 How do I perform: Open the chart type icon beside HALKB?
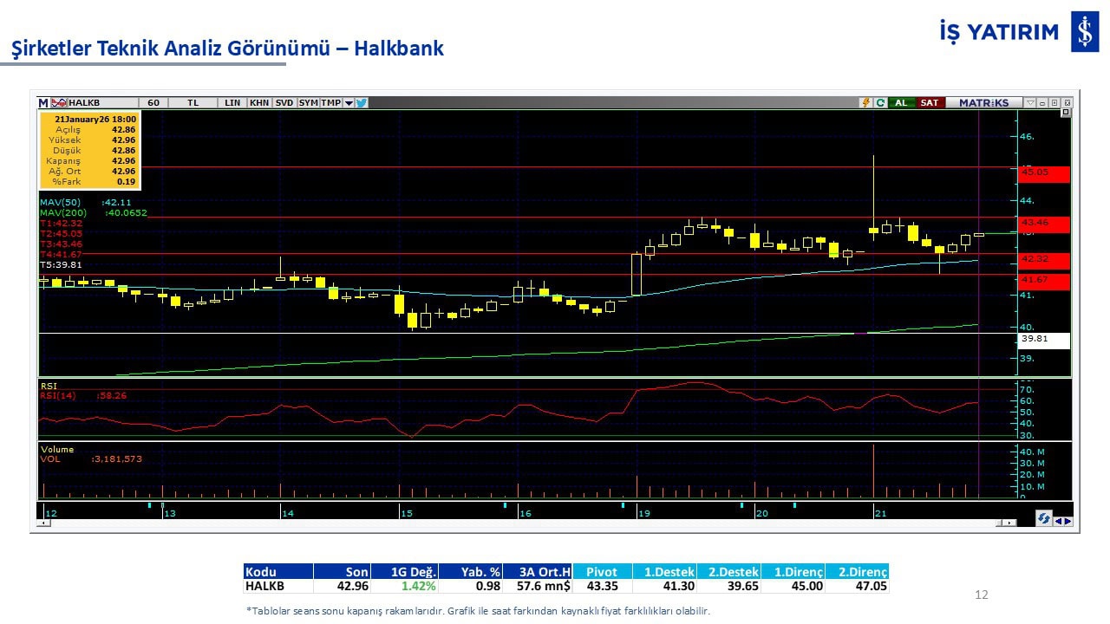pyautogui.click(x=59, y=102)
